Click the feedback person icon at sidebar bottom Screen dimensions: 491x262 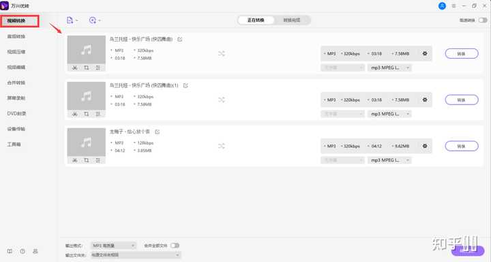[35, 251]
